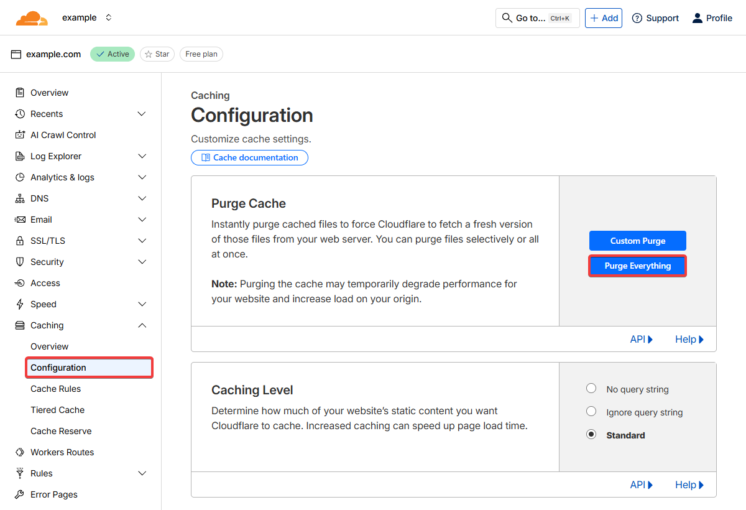
Task: Click the AI Crawl Control robot icon
Action: [x=20, y=135]
